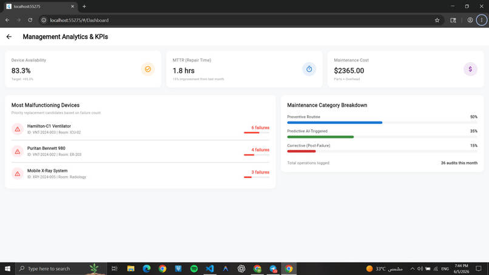Bookmark this page with the star icon
This screenshot has width=489, height=275.
click(437, 20)
